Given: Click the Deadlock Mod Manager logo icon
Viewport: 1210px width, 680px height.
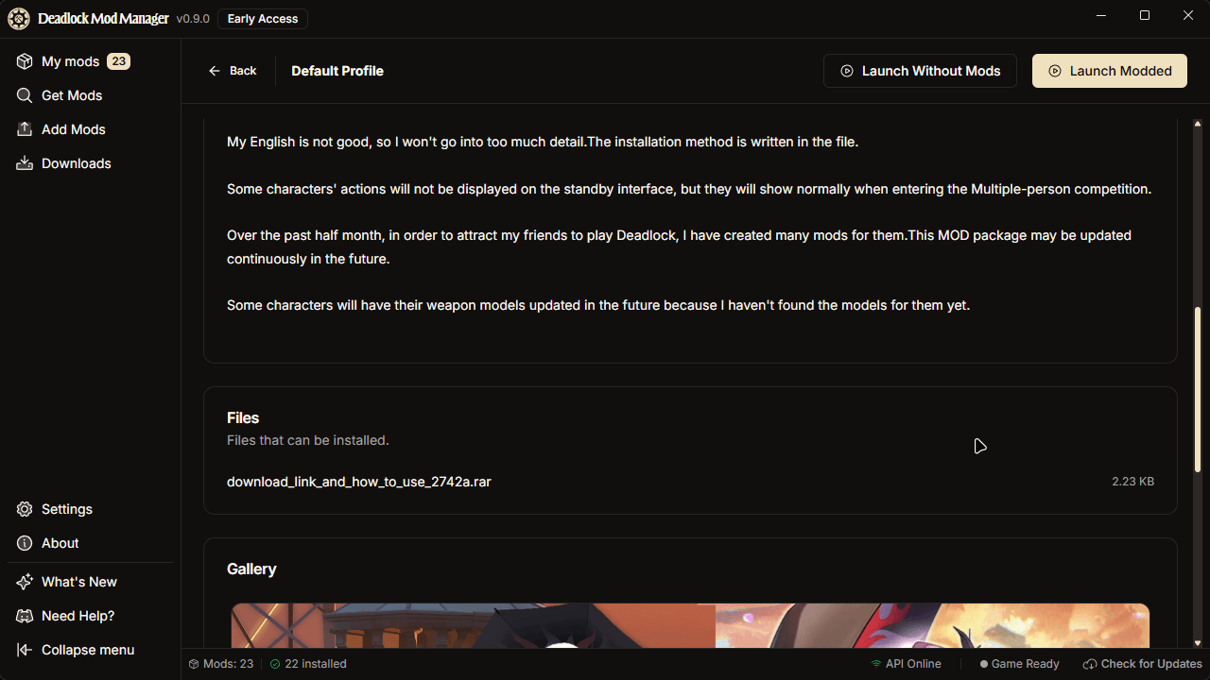Looking at the screenshot, I should point(18,19).
